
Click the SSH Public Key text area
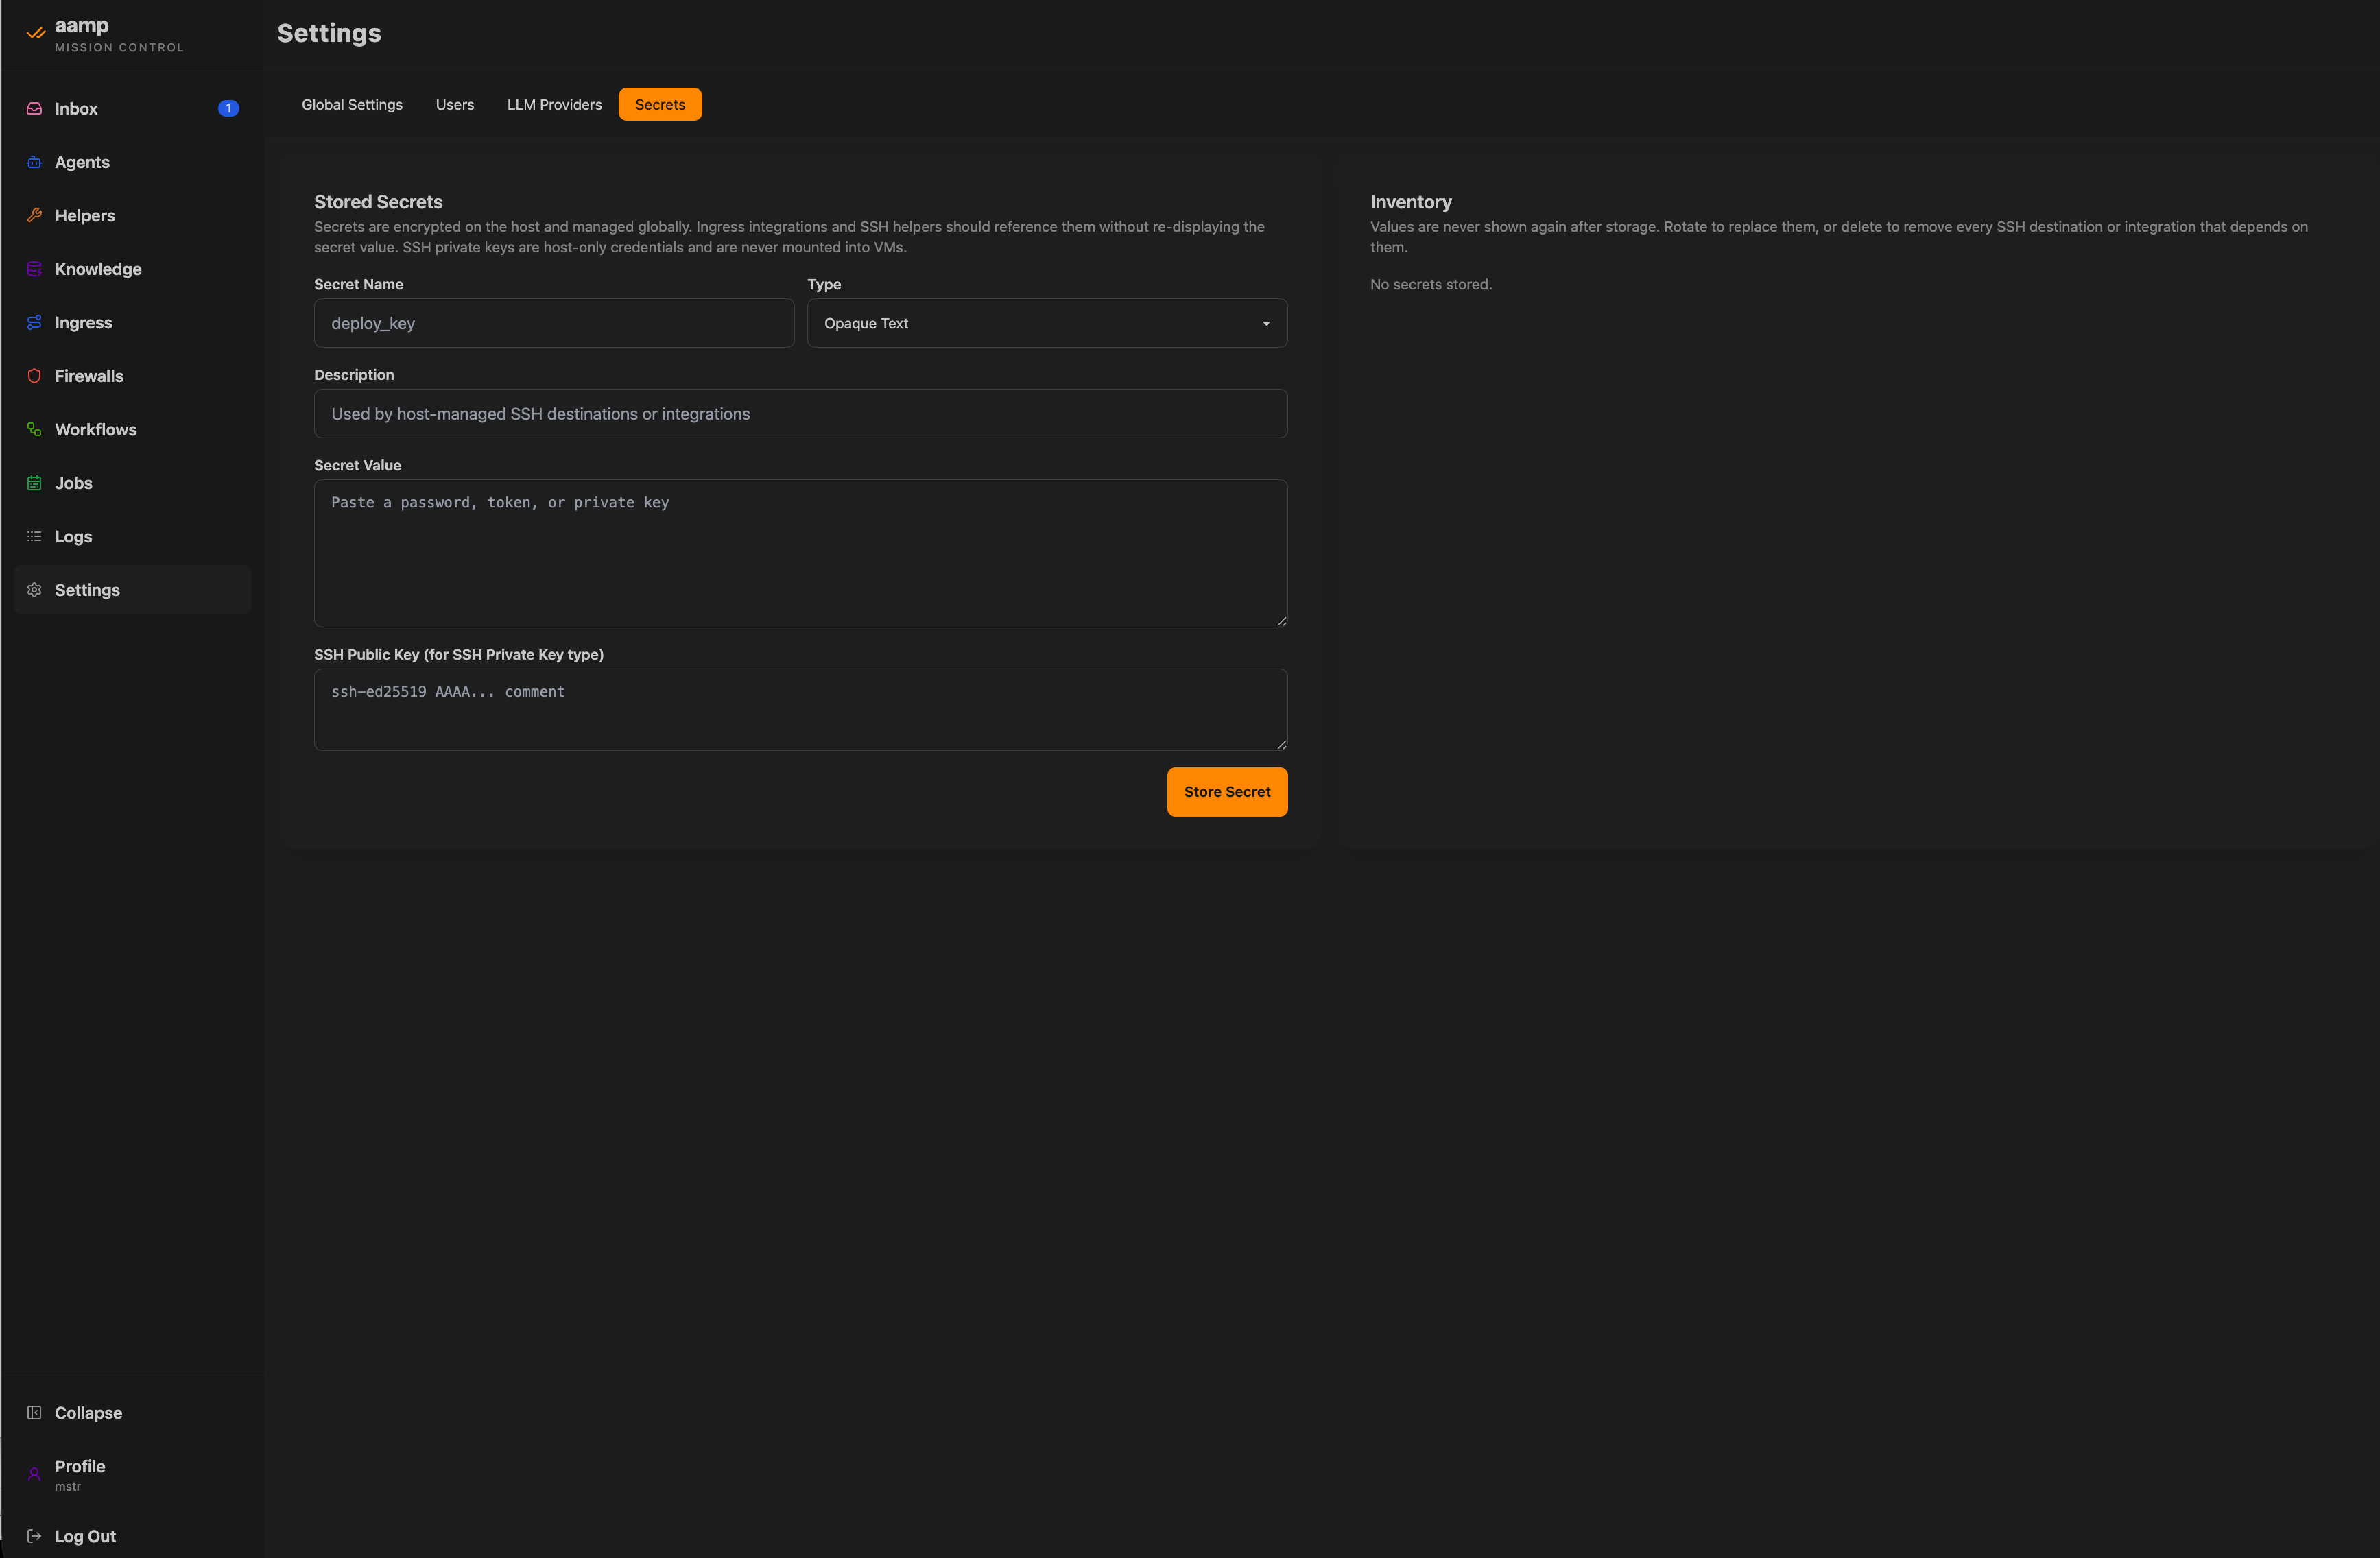point(800,709)
